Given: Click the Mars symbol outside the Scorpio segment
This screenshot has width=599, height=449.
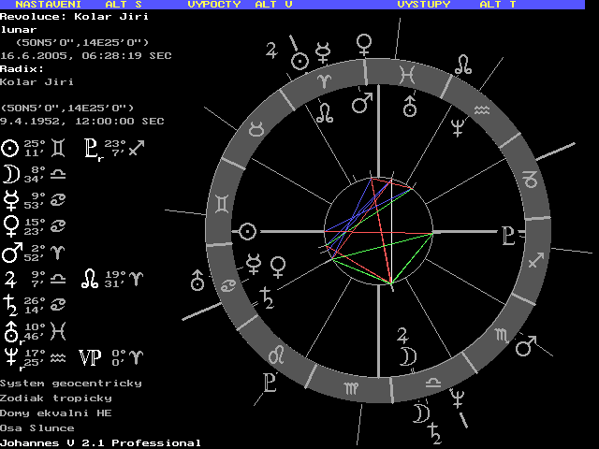Looking at the screenshot, I should click(x=526, y=347).
